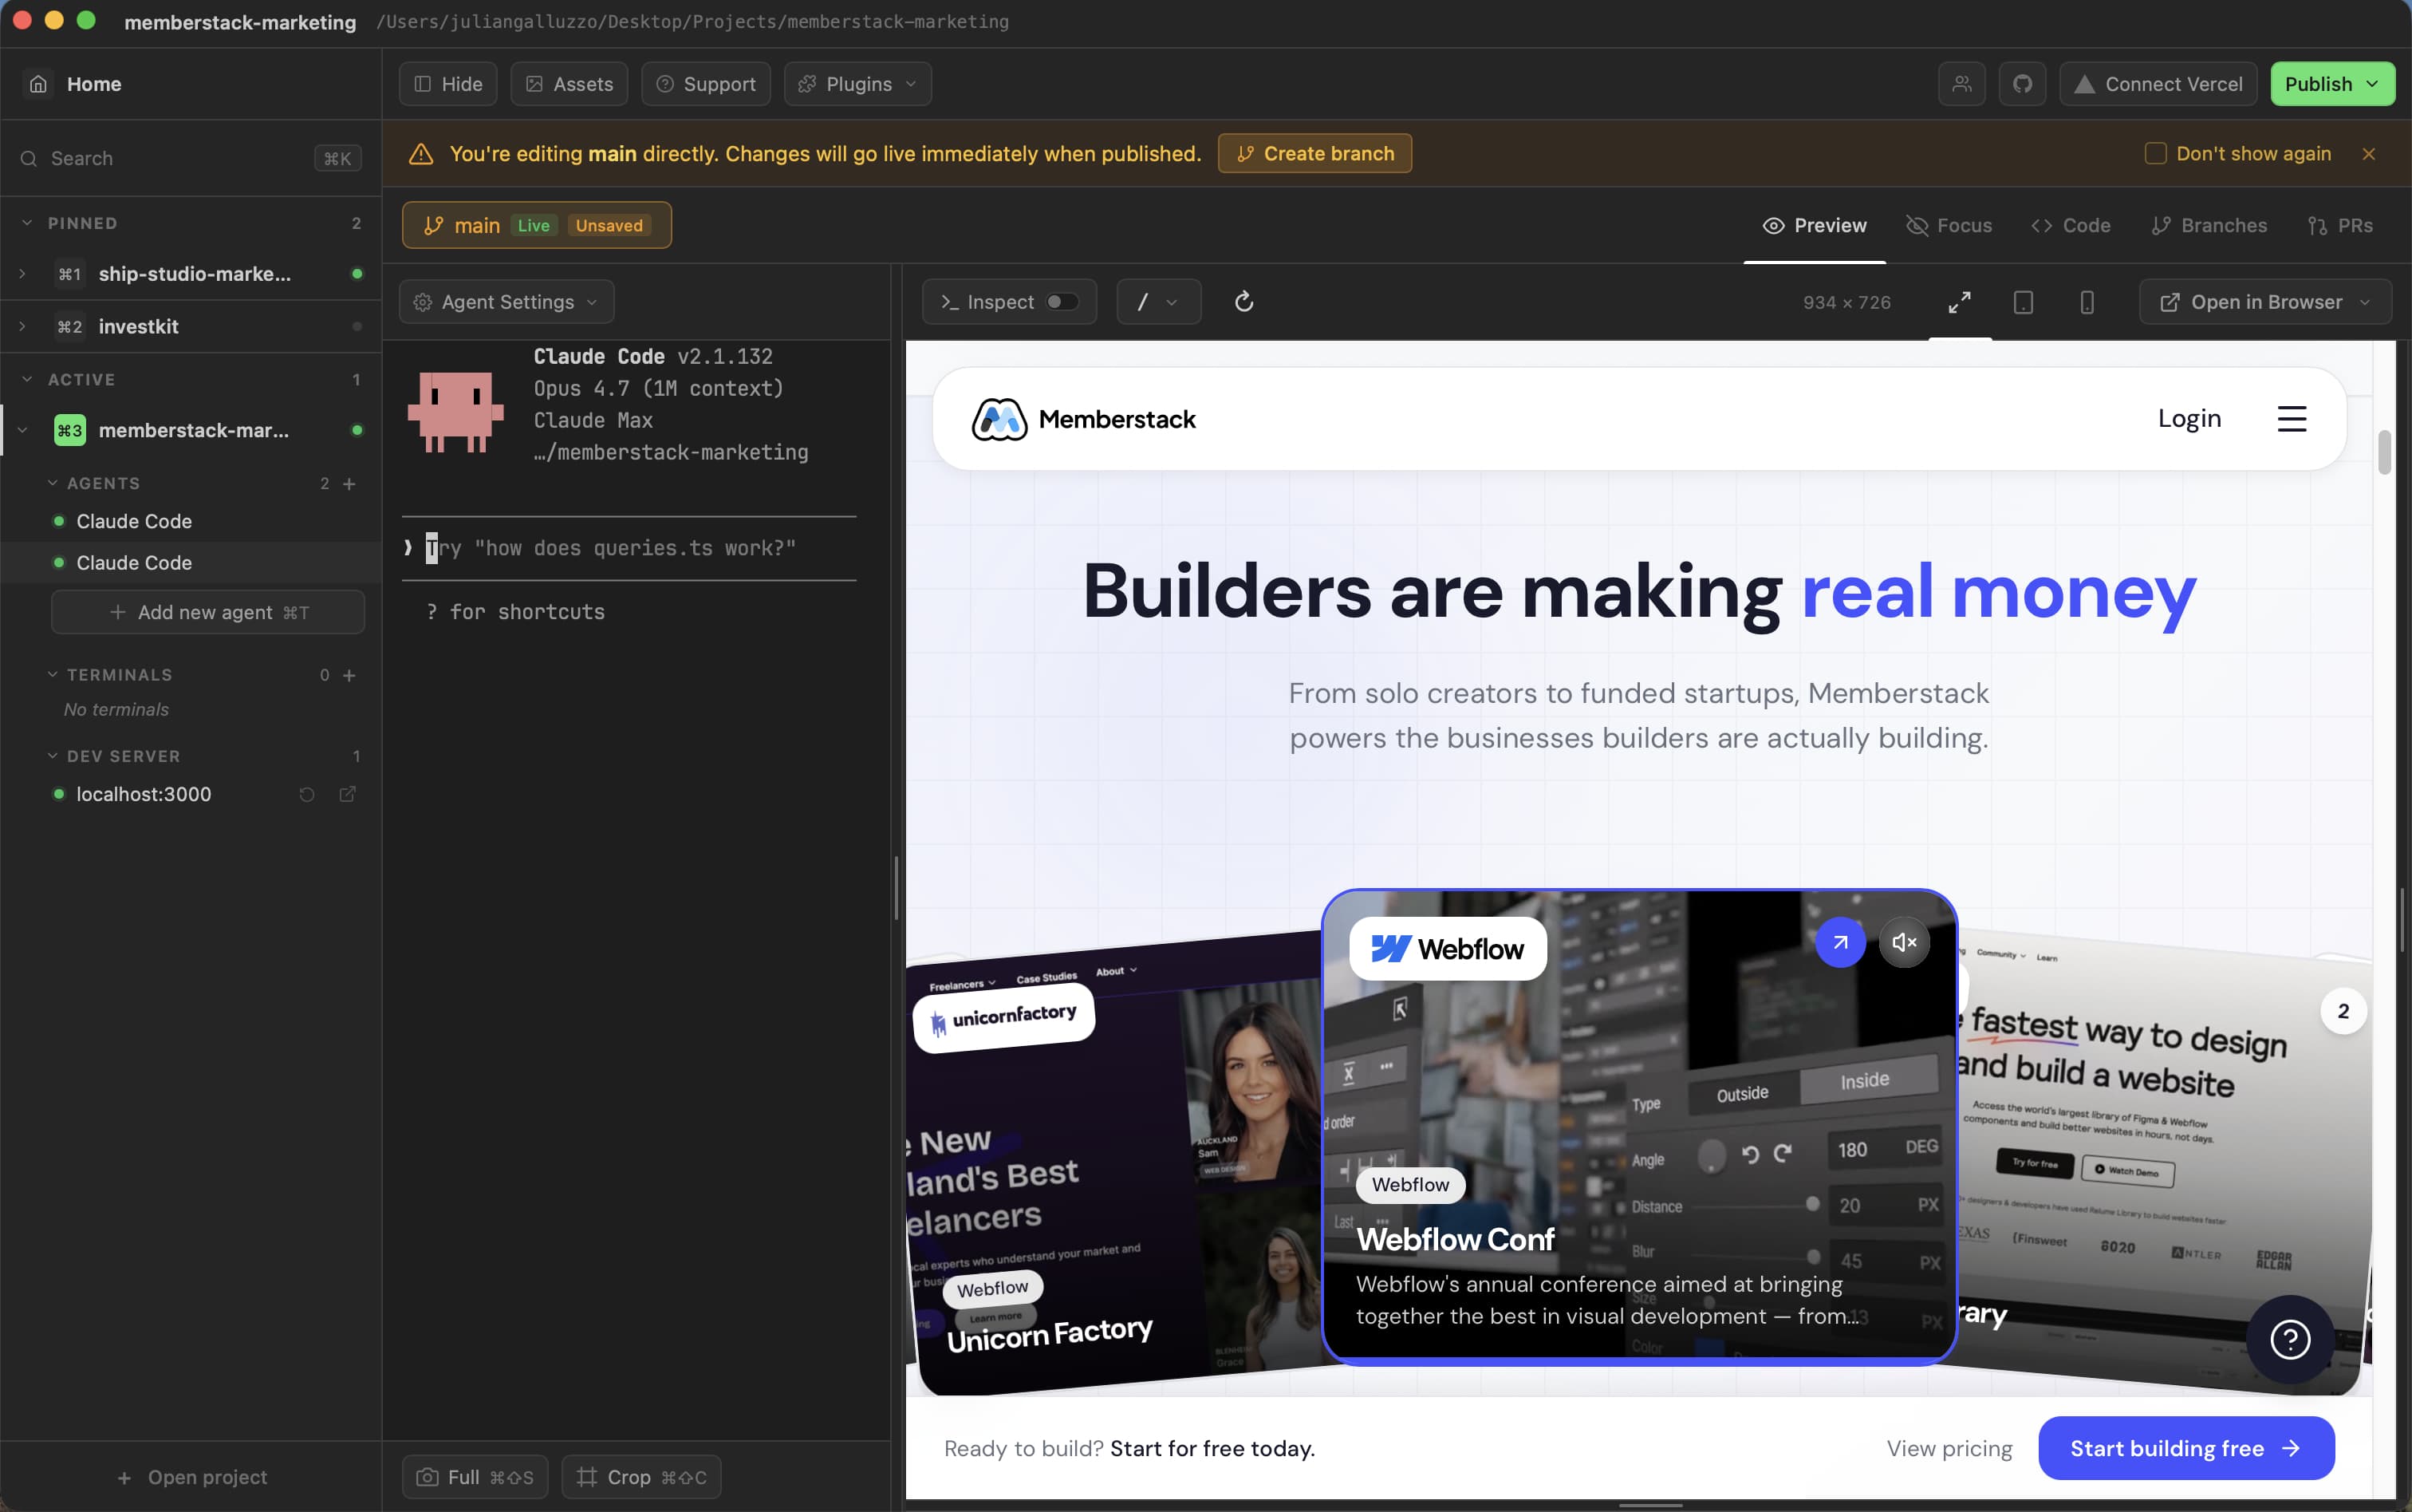Image resolution: width=2412 pixels, height=1512 pixels.
Task: Open the route path dropdown
Action: (x=1157, y=302)
